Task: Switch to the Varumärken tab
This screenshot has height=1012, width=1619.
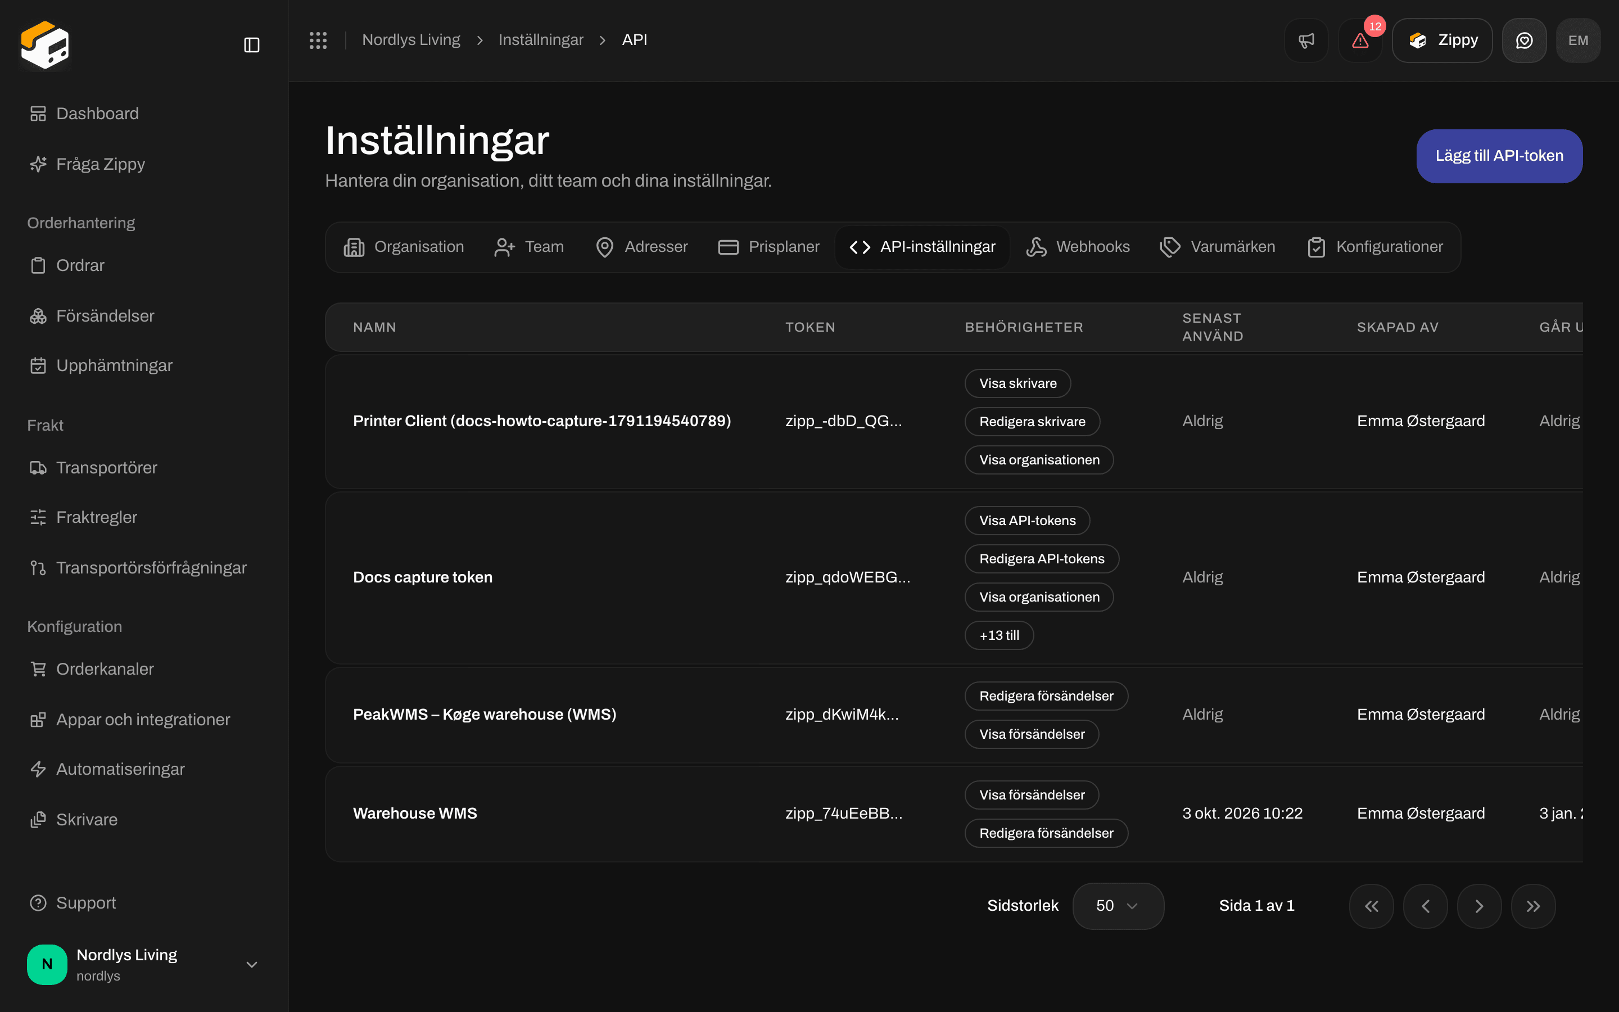Action: 1217,247
